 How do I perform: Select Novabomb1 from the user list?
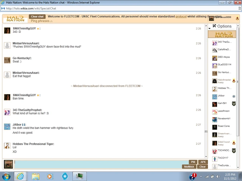click(223, 119)
